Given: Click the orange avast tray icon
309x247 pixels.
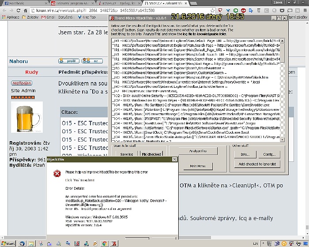Looking at the screenshot, I should [284, 243].
